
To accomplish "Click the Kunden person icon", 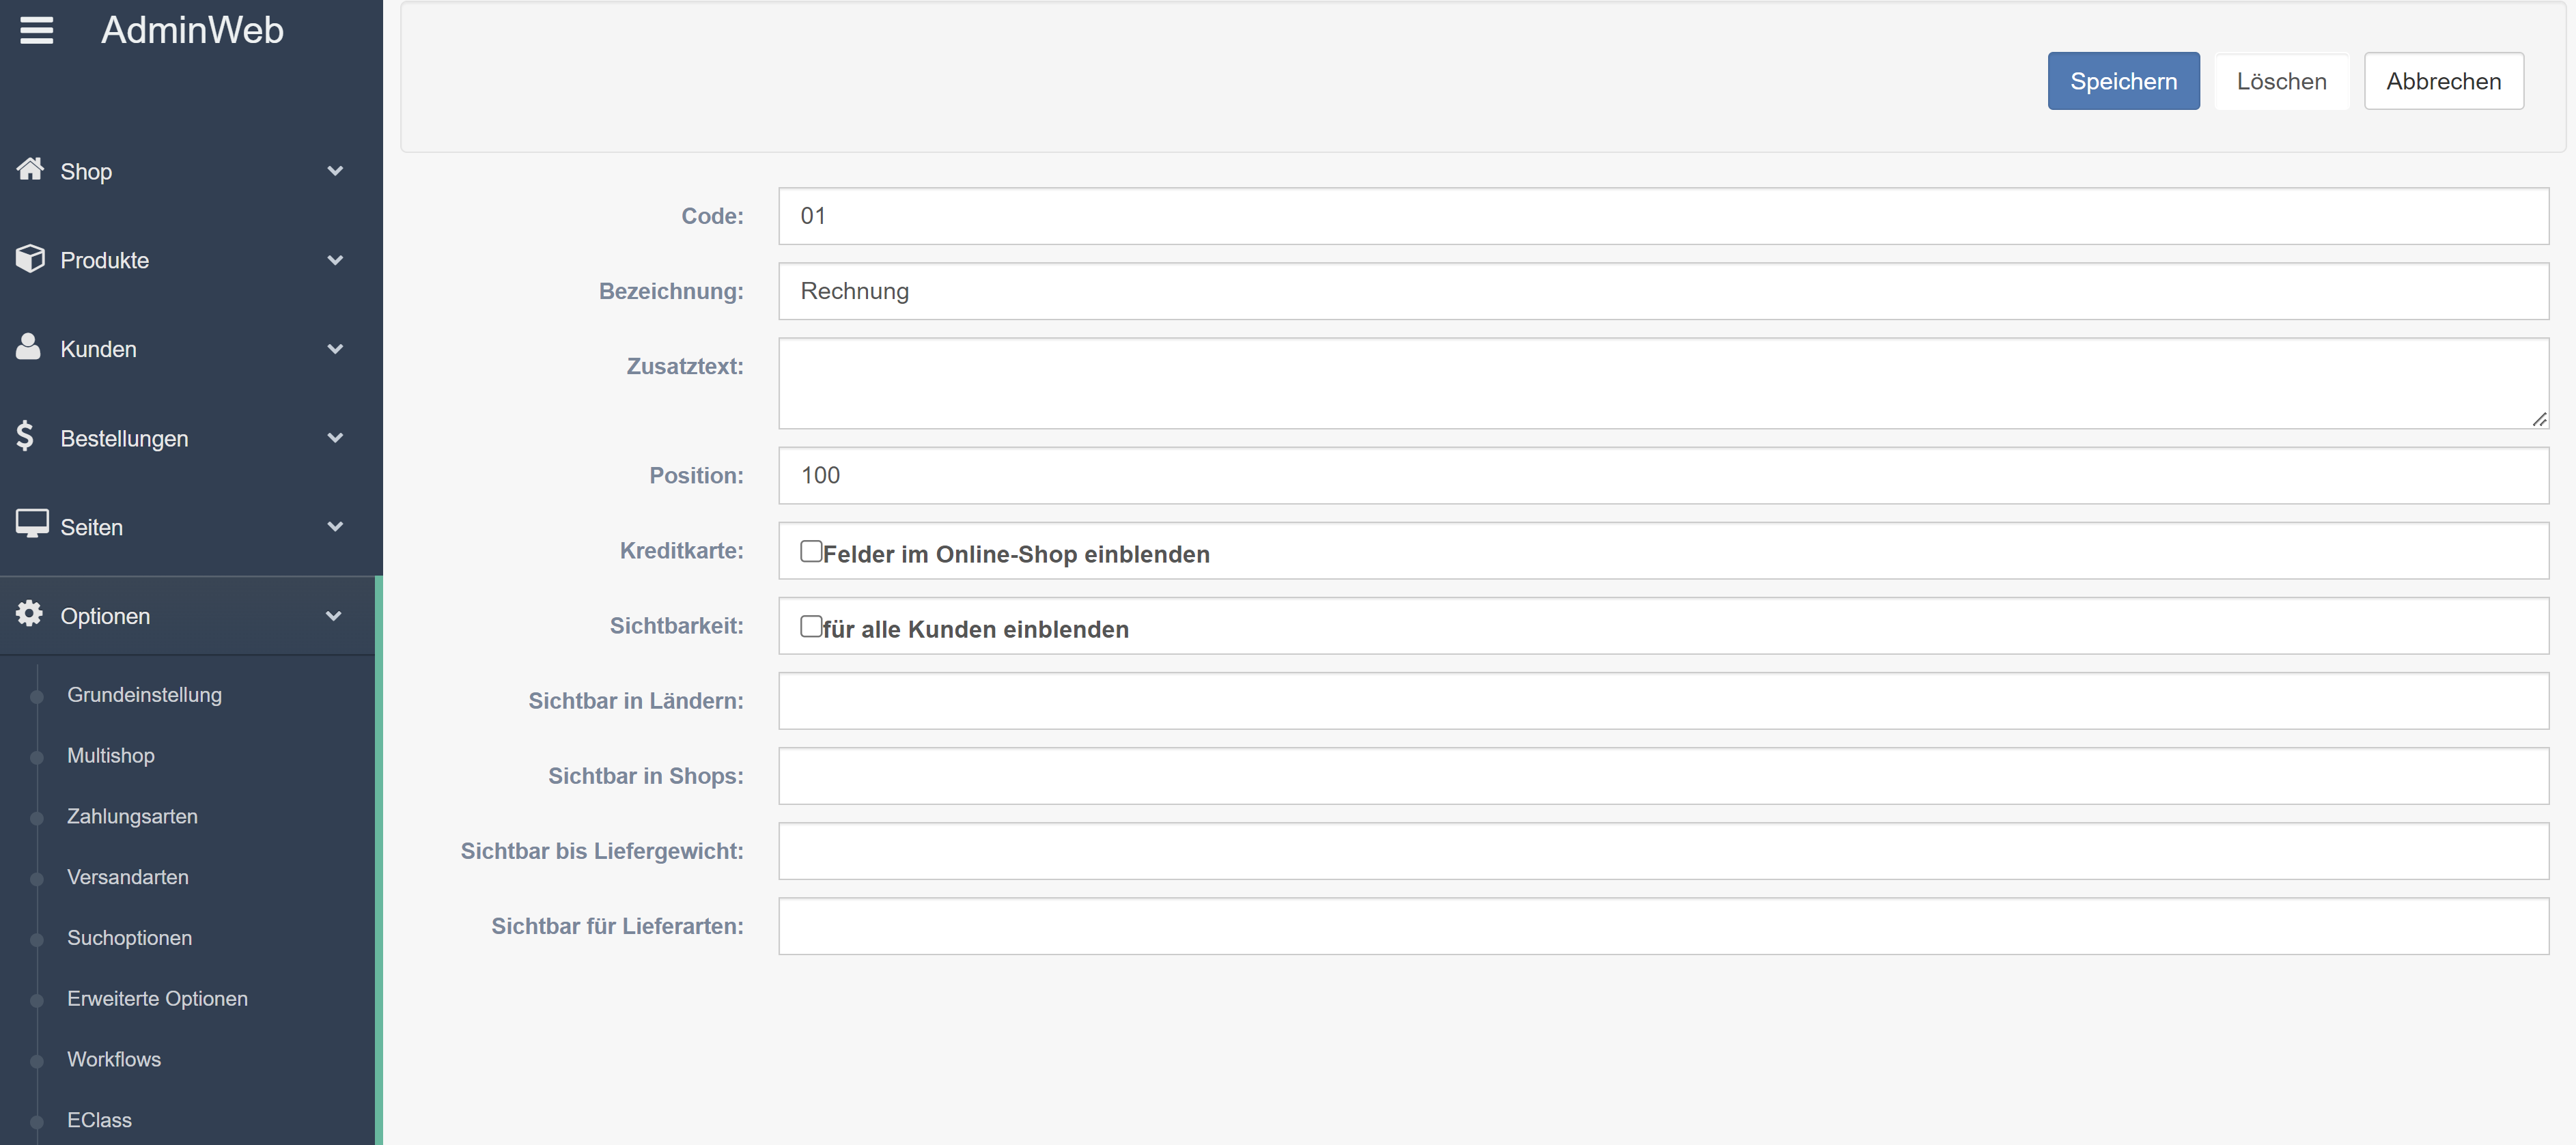I will 29,347.
